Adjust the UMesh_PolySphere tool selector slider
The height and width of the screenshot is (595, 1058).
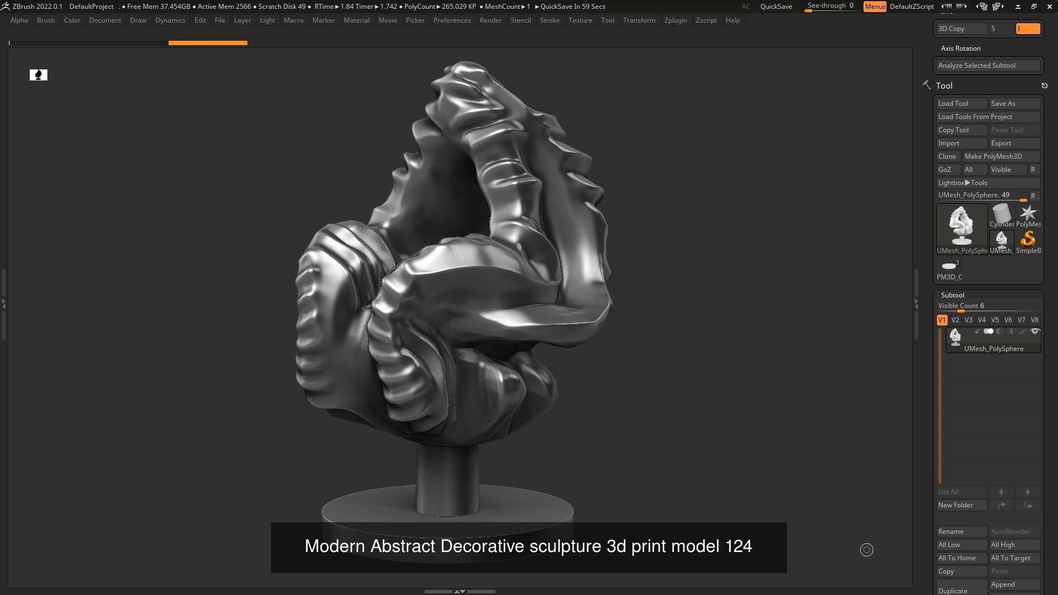pos(982,196)
